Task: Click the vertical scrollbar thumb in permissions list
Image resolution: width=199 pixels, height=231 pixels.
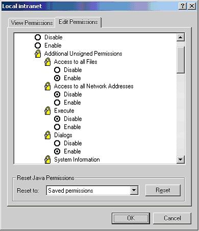Action: coord(180,60)
